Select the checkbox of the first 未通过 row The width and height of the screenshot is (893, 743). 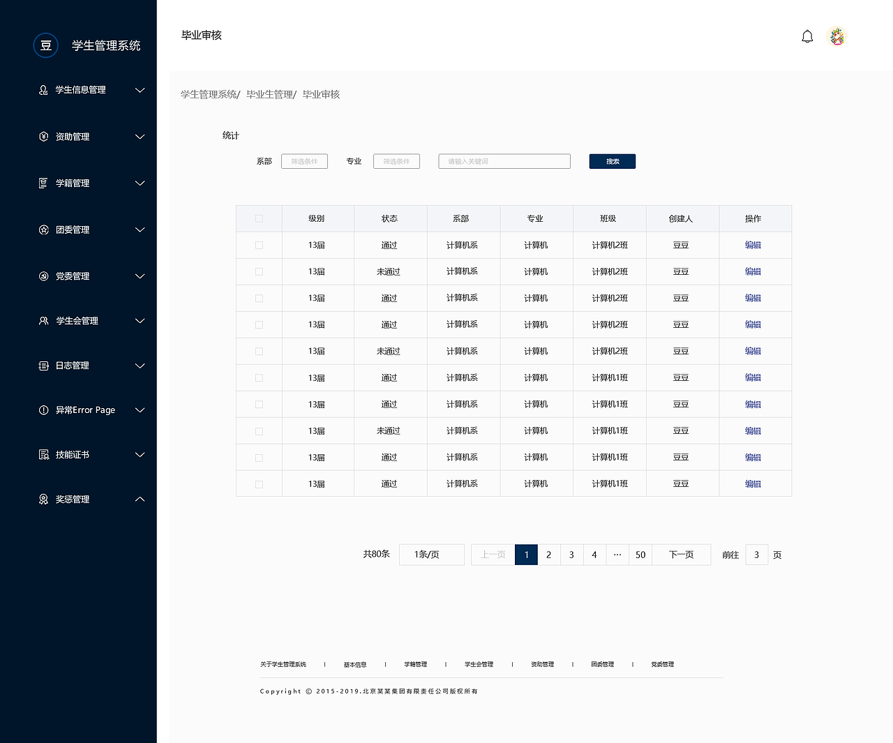pos(259,271)
